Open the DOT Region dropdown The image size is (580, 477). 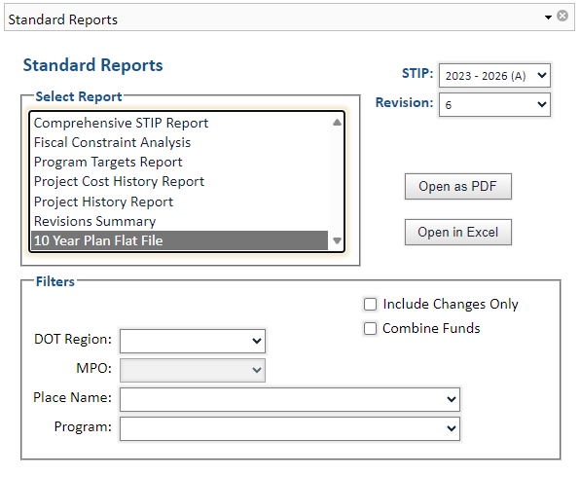[x=193, y=341]
